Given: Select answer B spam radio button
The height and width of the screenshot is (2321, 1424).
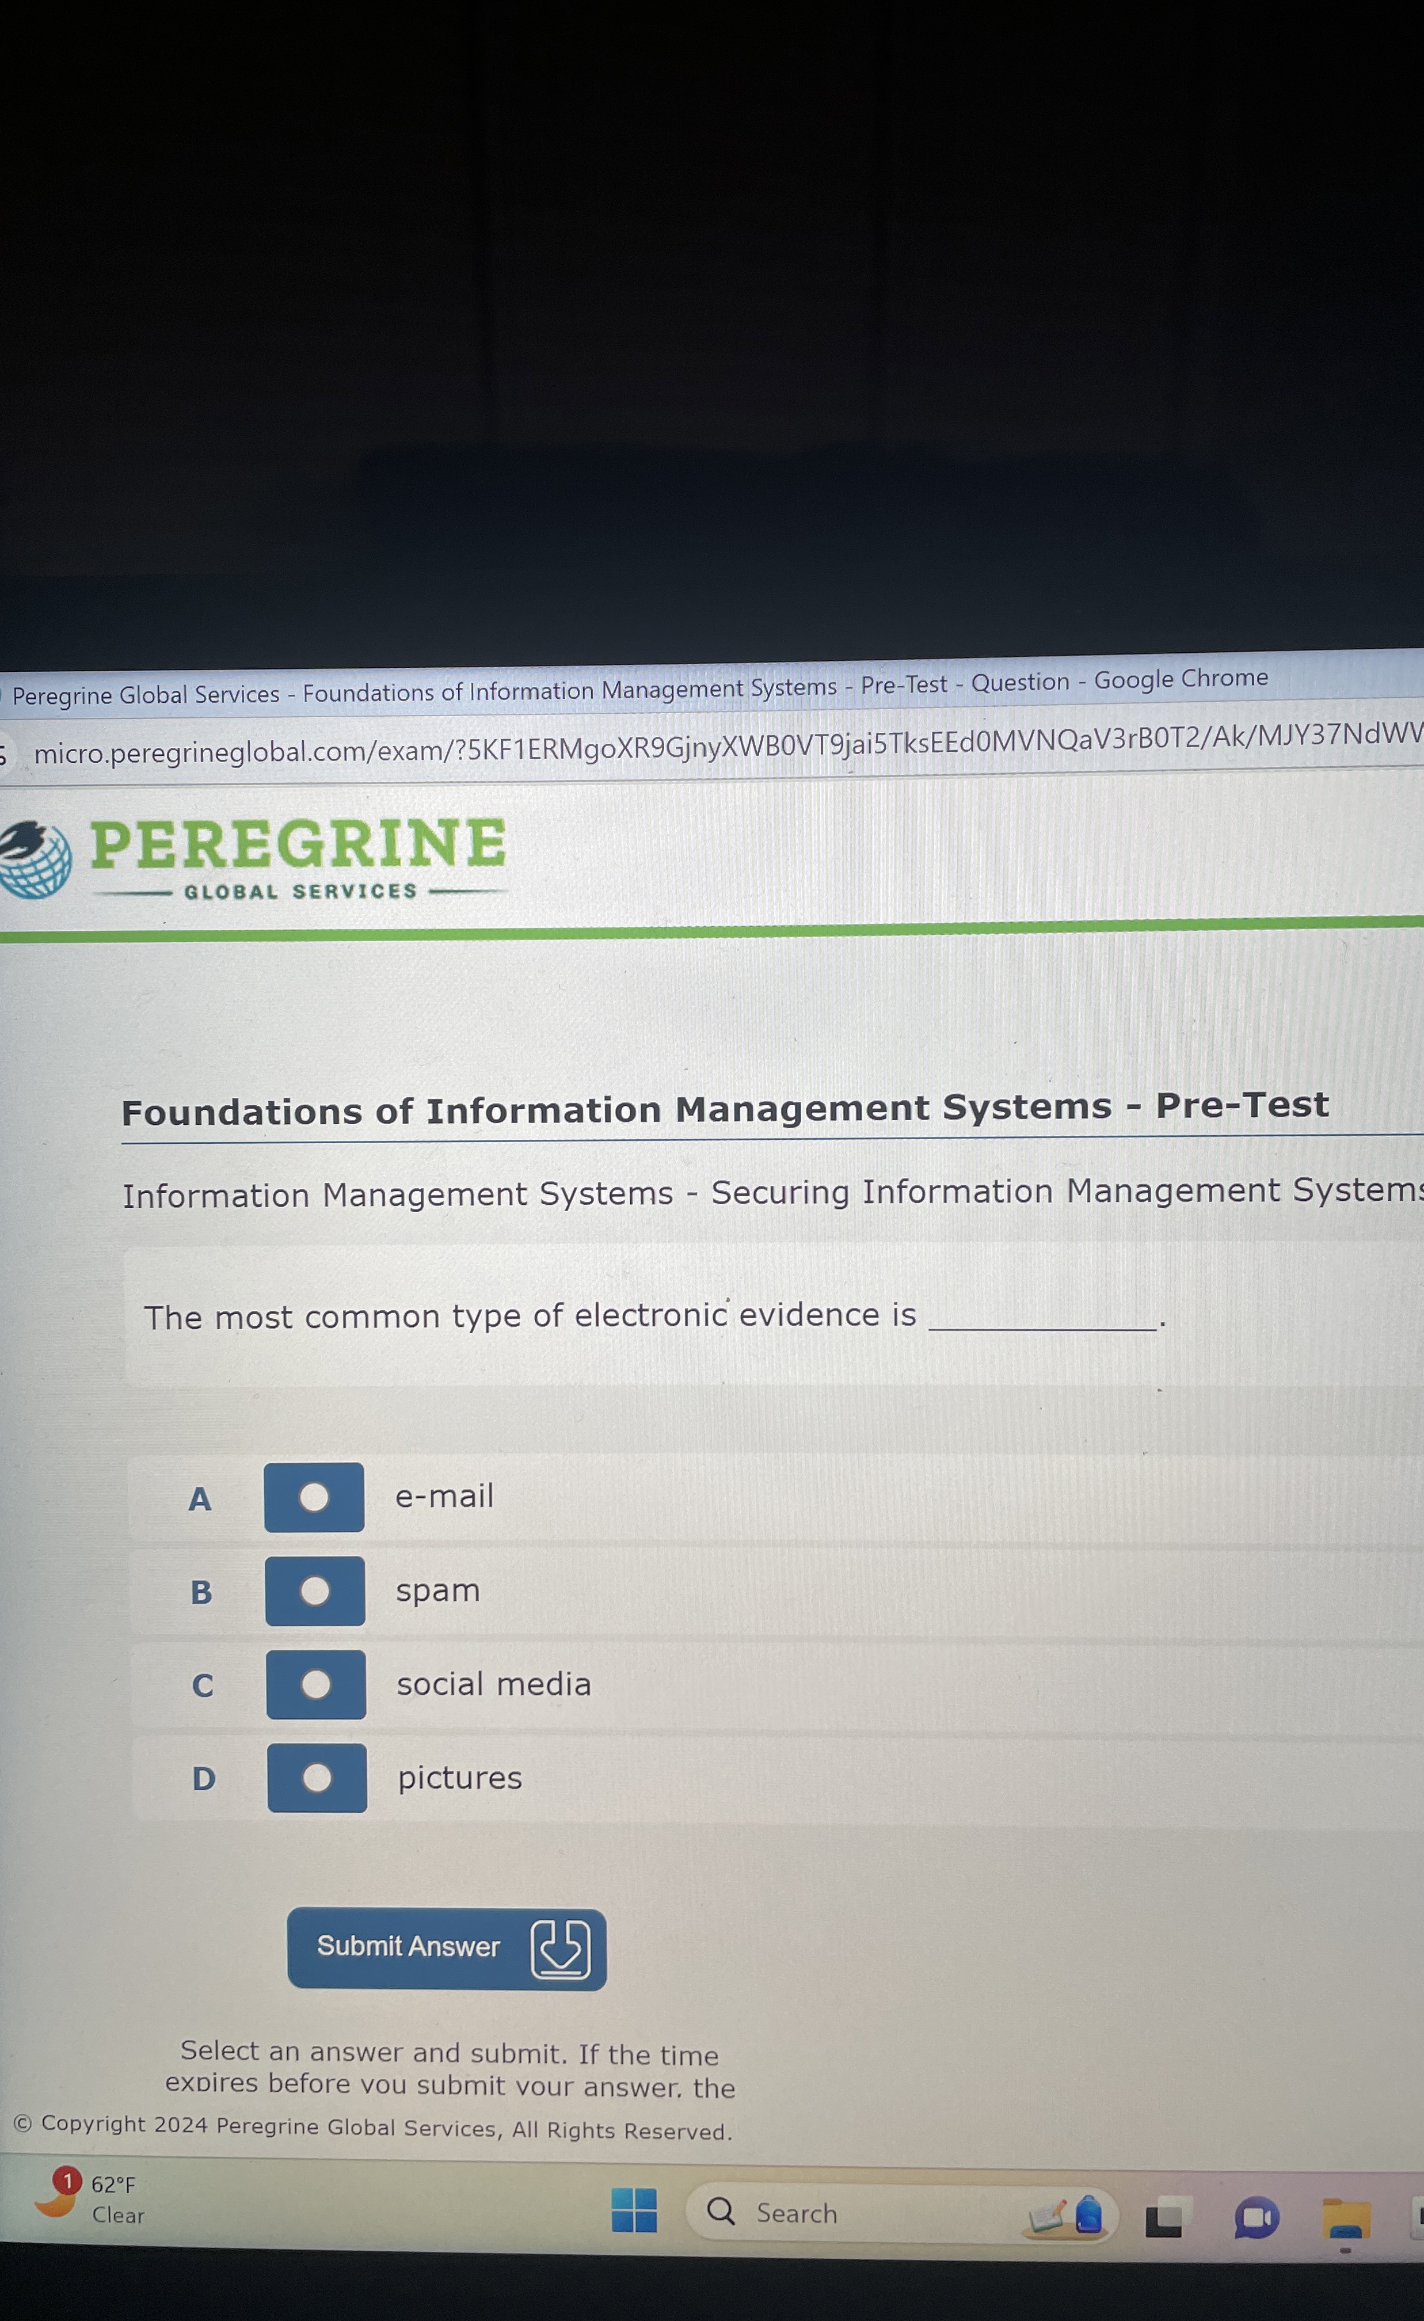Looking at the screenshot, I should click(315, 1591).
